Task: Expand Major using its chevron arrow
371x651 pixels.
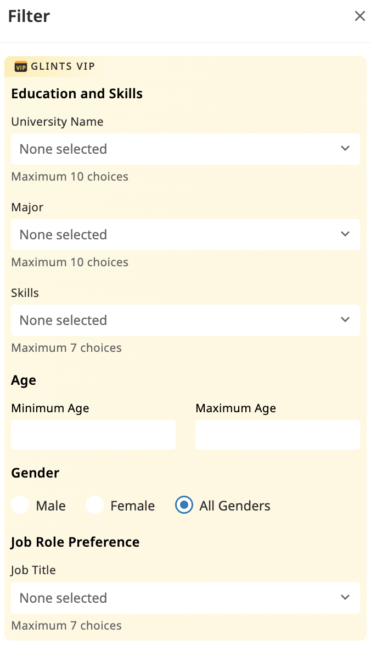Action: tap(345, 234)
